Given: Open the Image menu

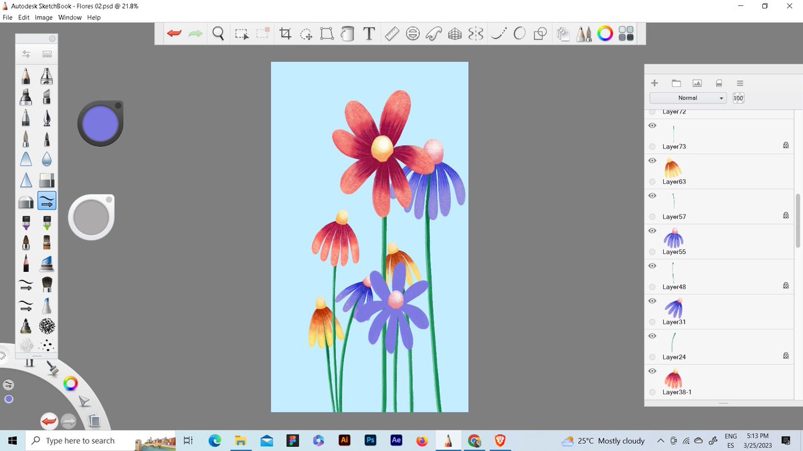Looking at the screenshot, I should point(43,17).
